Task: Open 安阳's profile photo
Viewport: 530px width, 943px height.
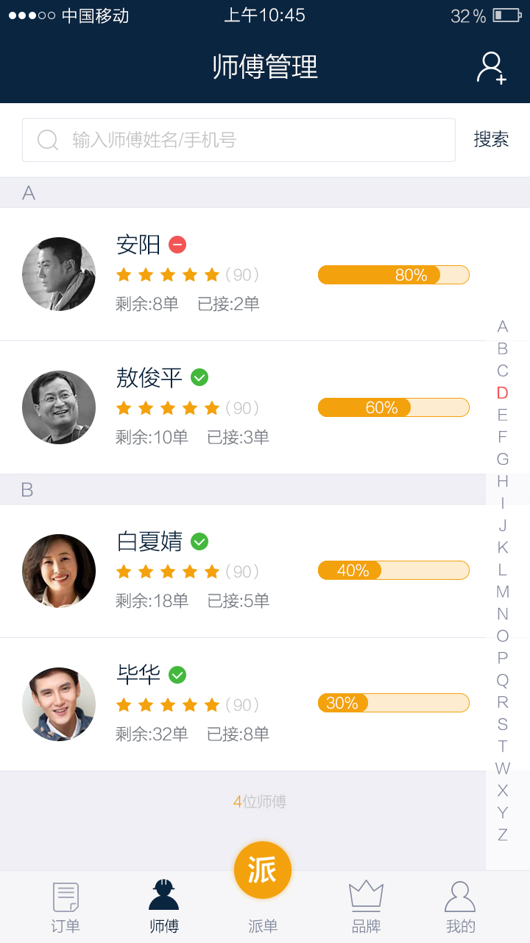Action: 59,274
